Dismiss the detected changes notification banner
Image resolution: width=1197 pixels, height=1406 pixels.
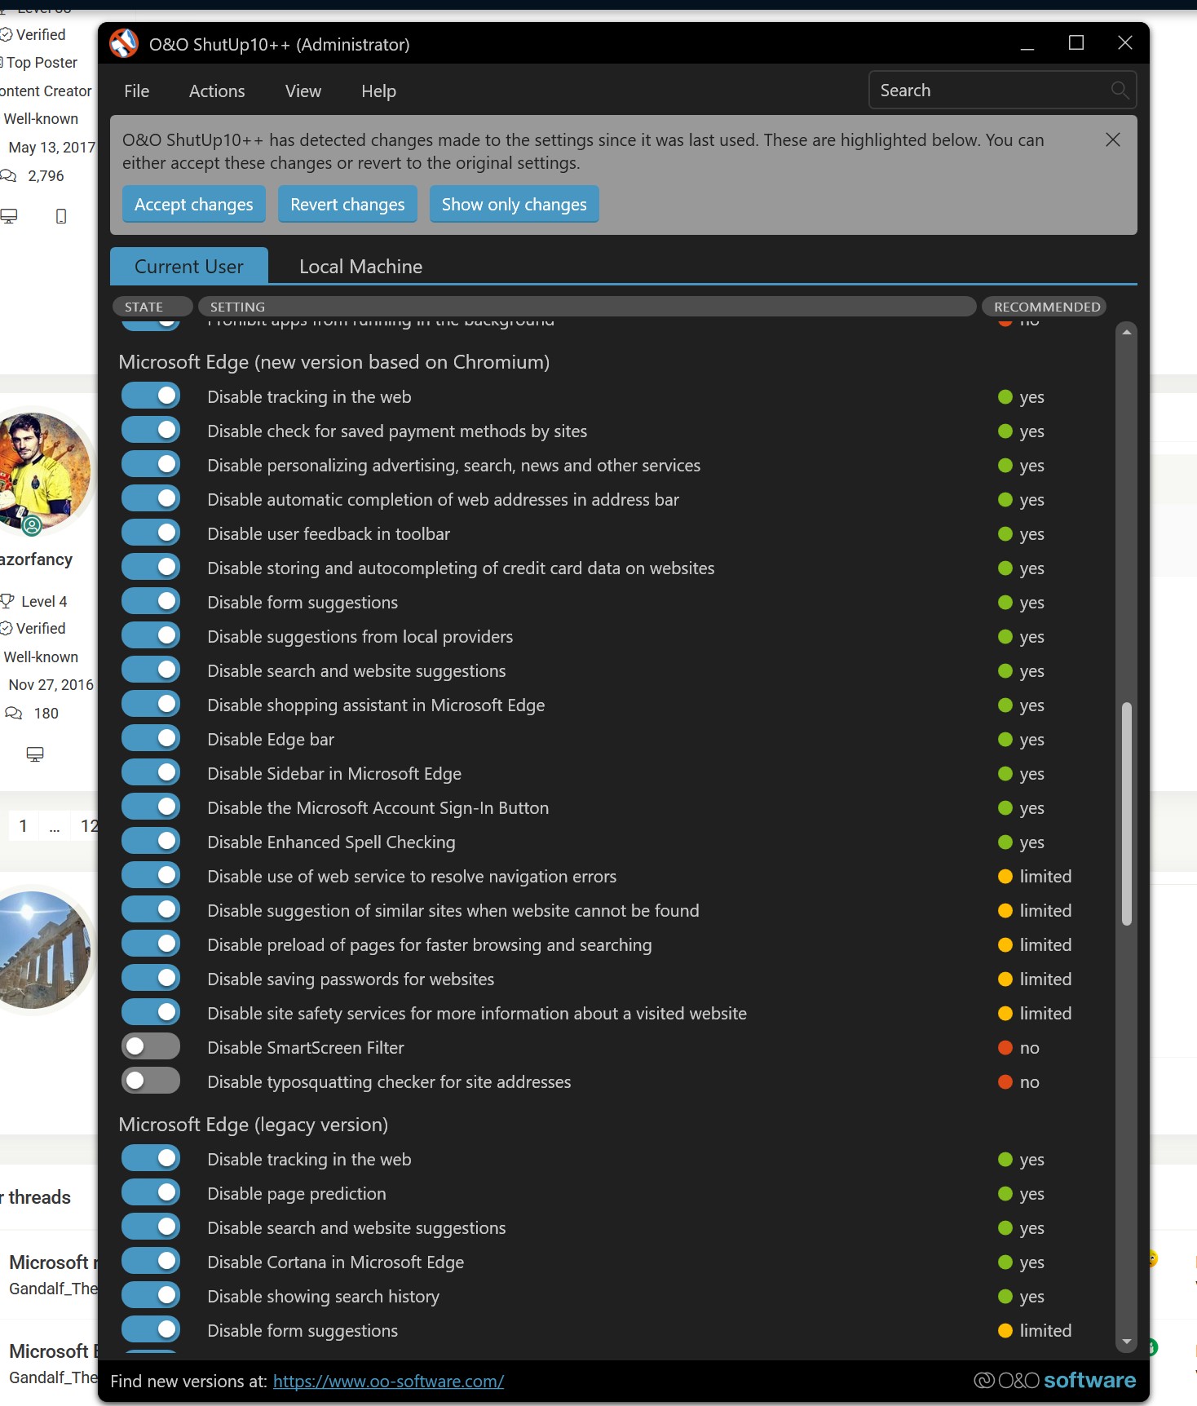[1113, 139]
